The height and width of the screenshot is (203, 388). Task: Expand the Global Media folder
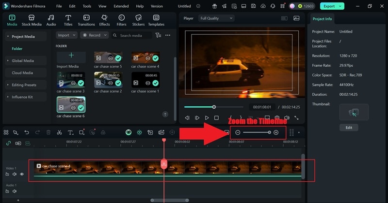click(x=23, y=61)
